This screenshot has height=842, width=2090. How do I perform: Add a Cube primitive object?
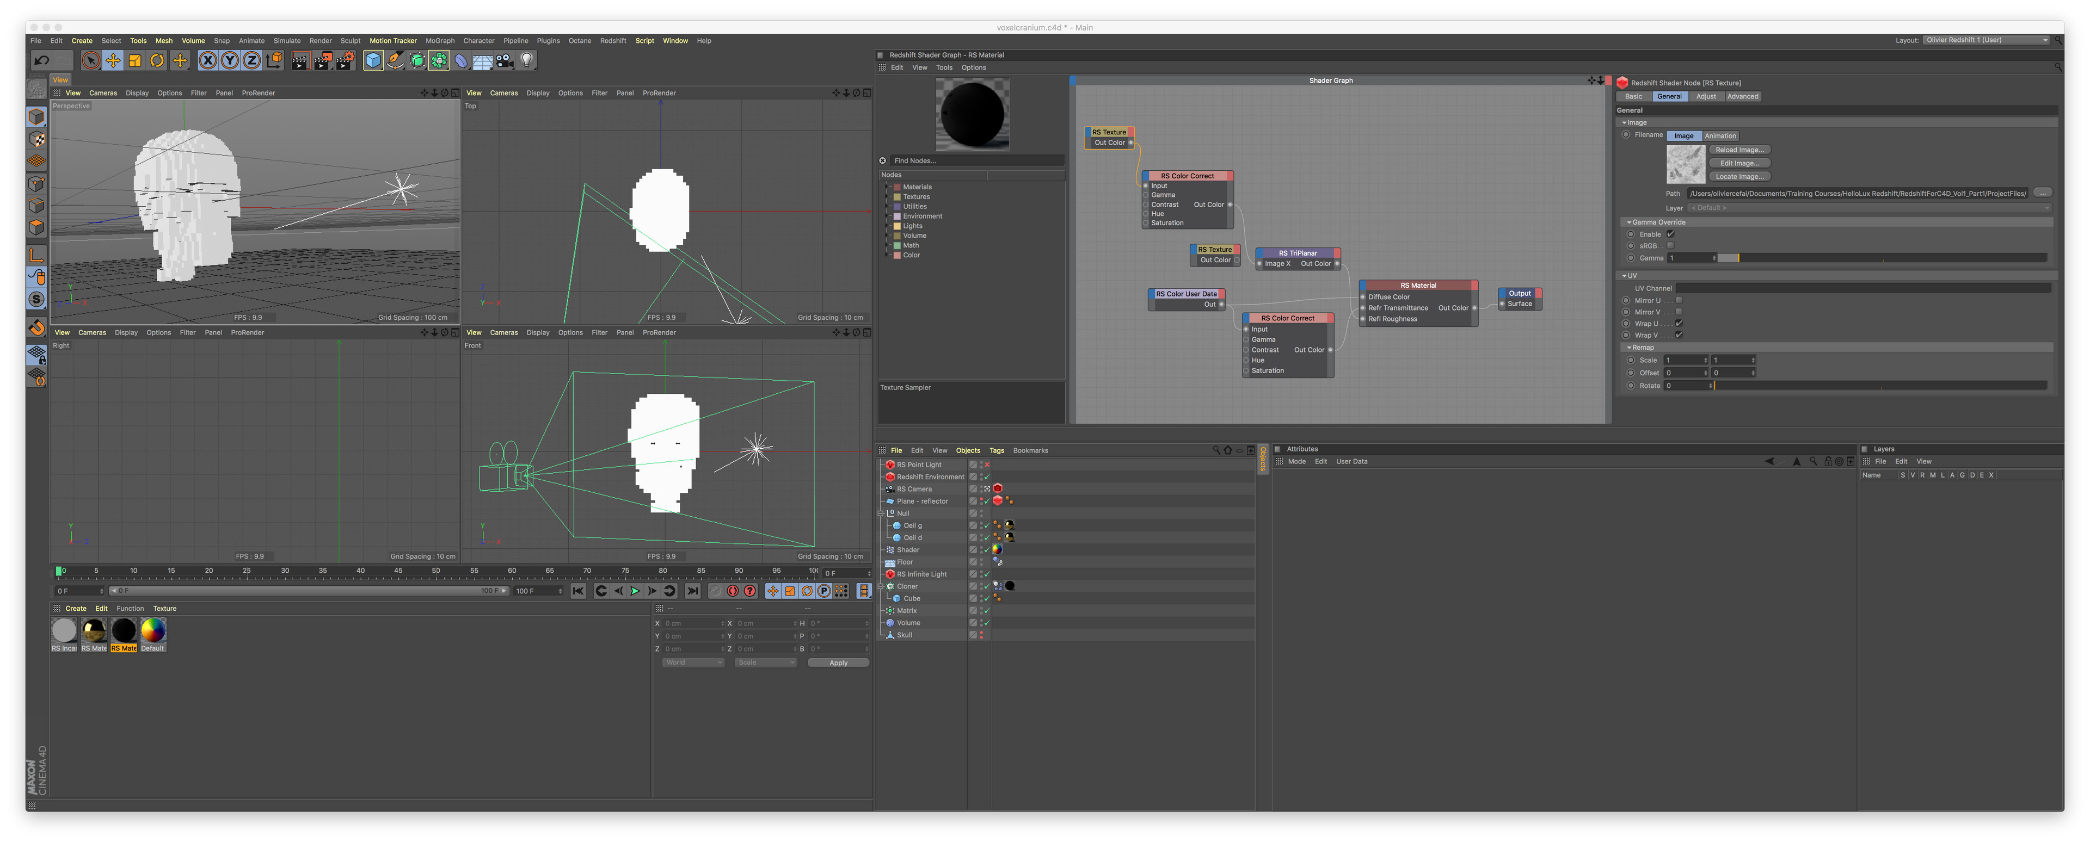pos(373,60)
